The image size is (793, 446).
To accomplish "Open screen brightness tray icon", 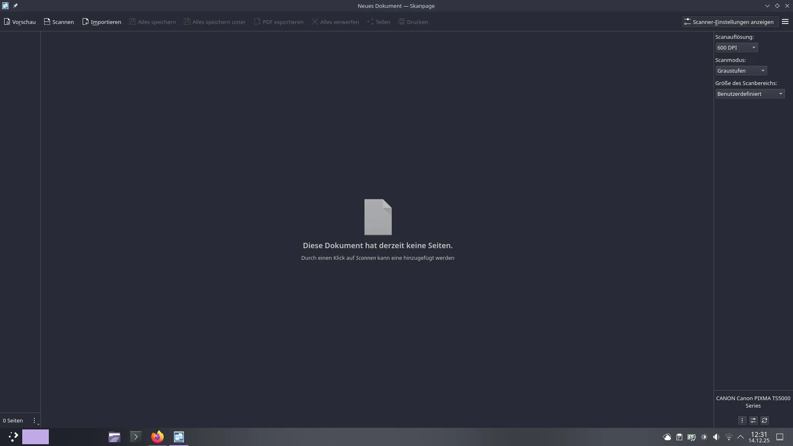I will pos(704,437).
